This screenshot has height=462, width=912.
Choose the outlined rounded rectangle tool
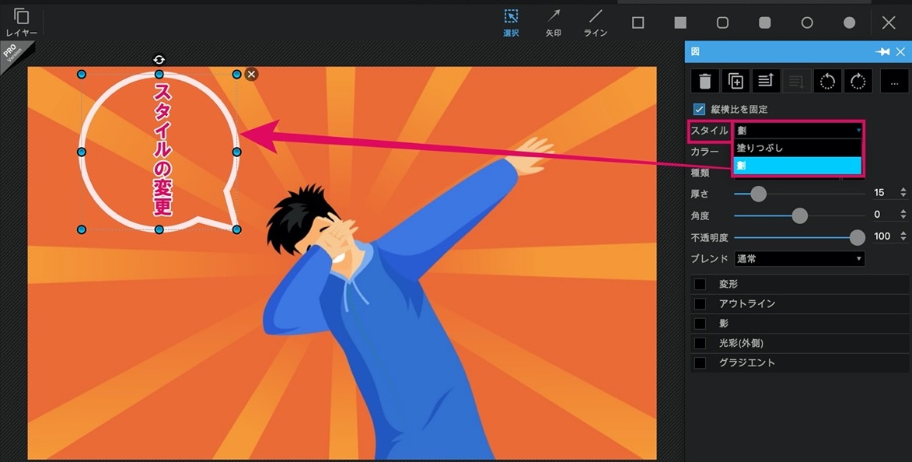pyautogui.click(x=722, y=23)
